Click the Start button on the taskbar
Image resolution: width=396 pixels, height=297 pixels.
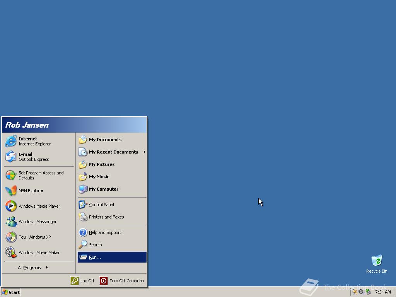(10, 292)
